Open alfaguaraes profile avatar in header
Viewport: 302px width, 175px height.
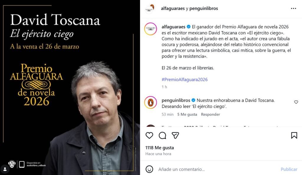pos(150,9)
